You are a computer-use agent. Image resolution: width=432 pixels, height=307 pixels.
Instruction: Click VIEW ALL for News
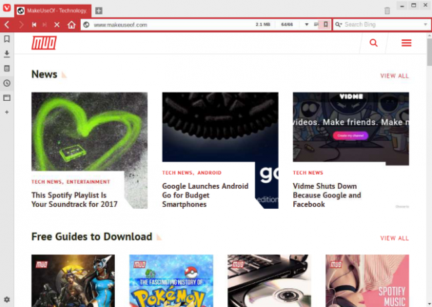[395, 76]
